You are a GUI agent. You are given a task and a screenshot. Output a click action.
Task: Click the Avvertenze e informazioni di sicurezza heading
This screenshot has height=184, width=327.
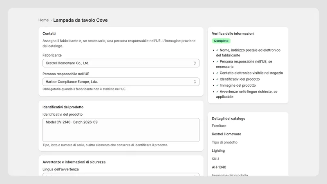(x=74, y=162)
